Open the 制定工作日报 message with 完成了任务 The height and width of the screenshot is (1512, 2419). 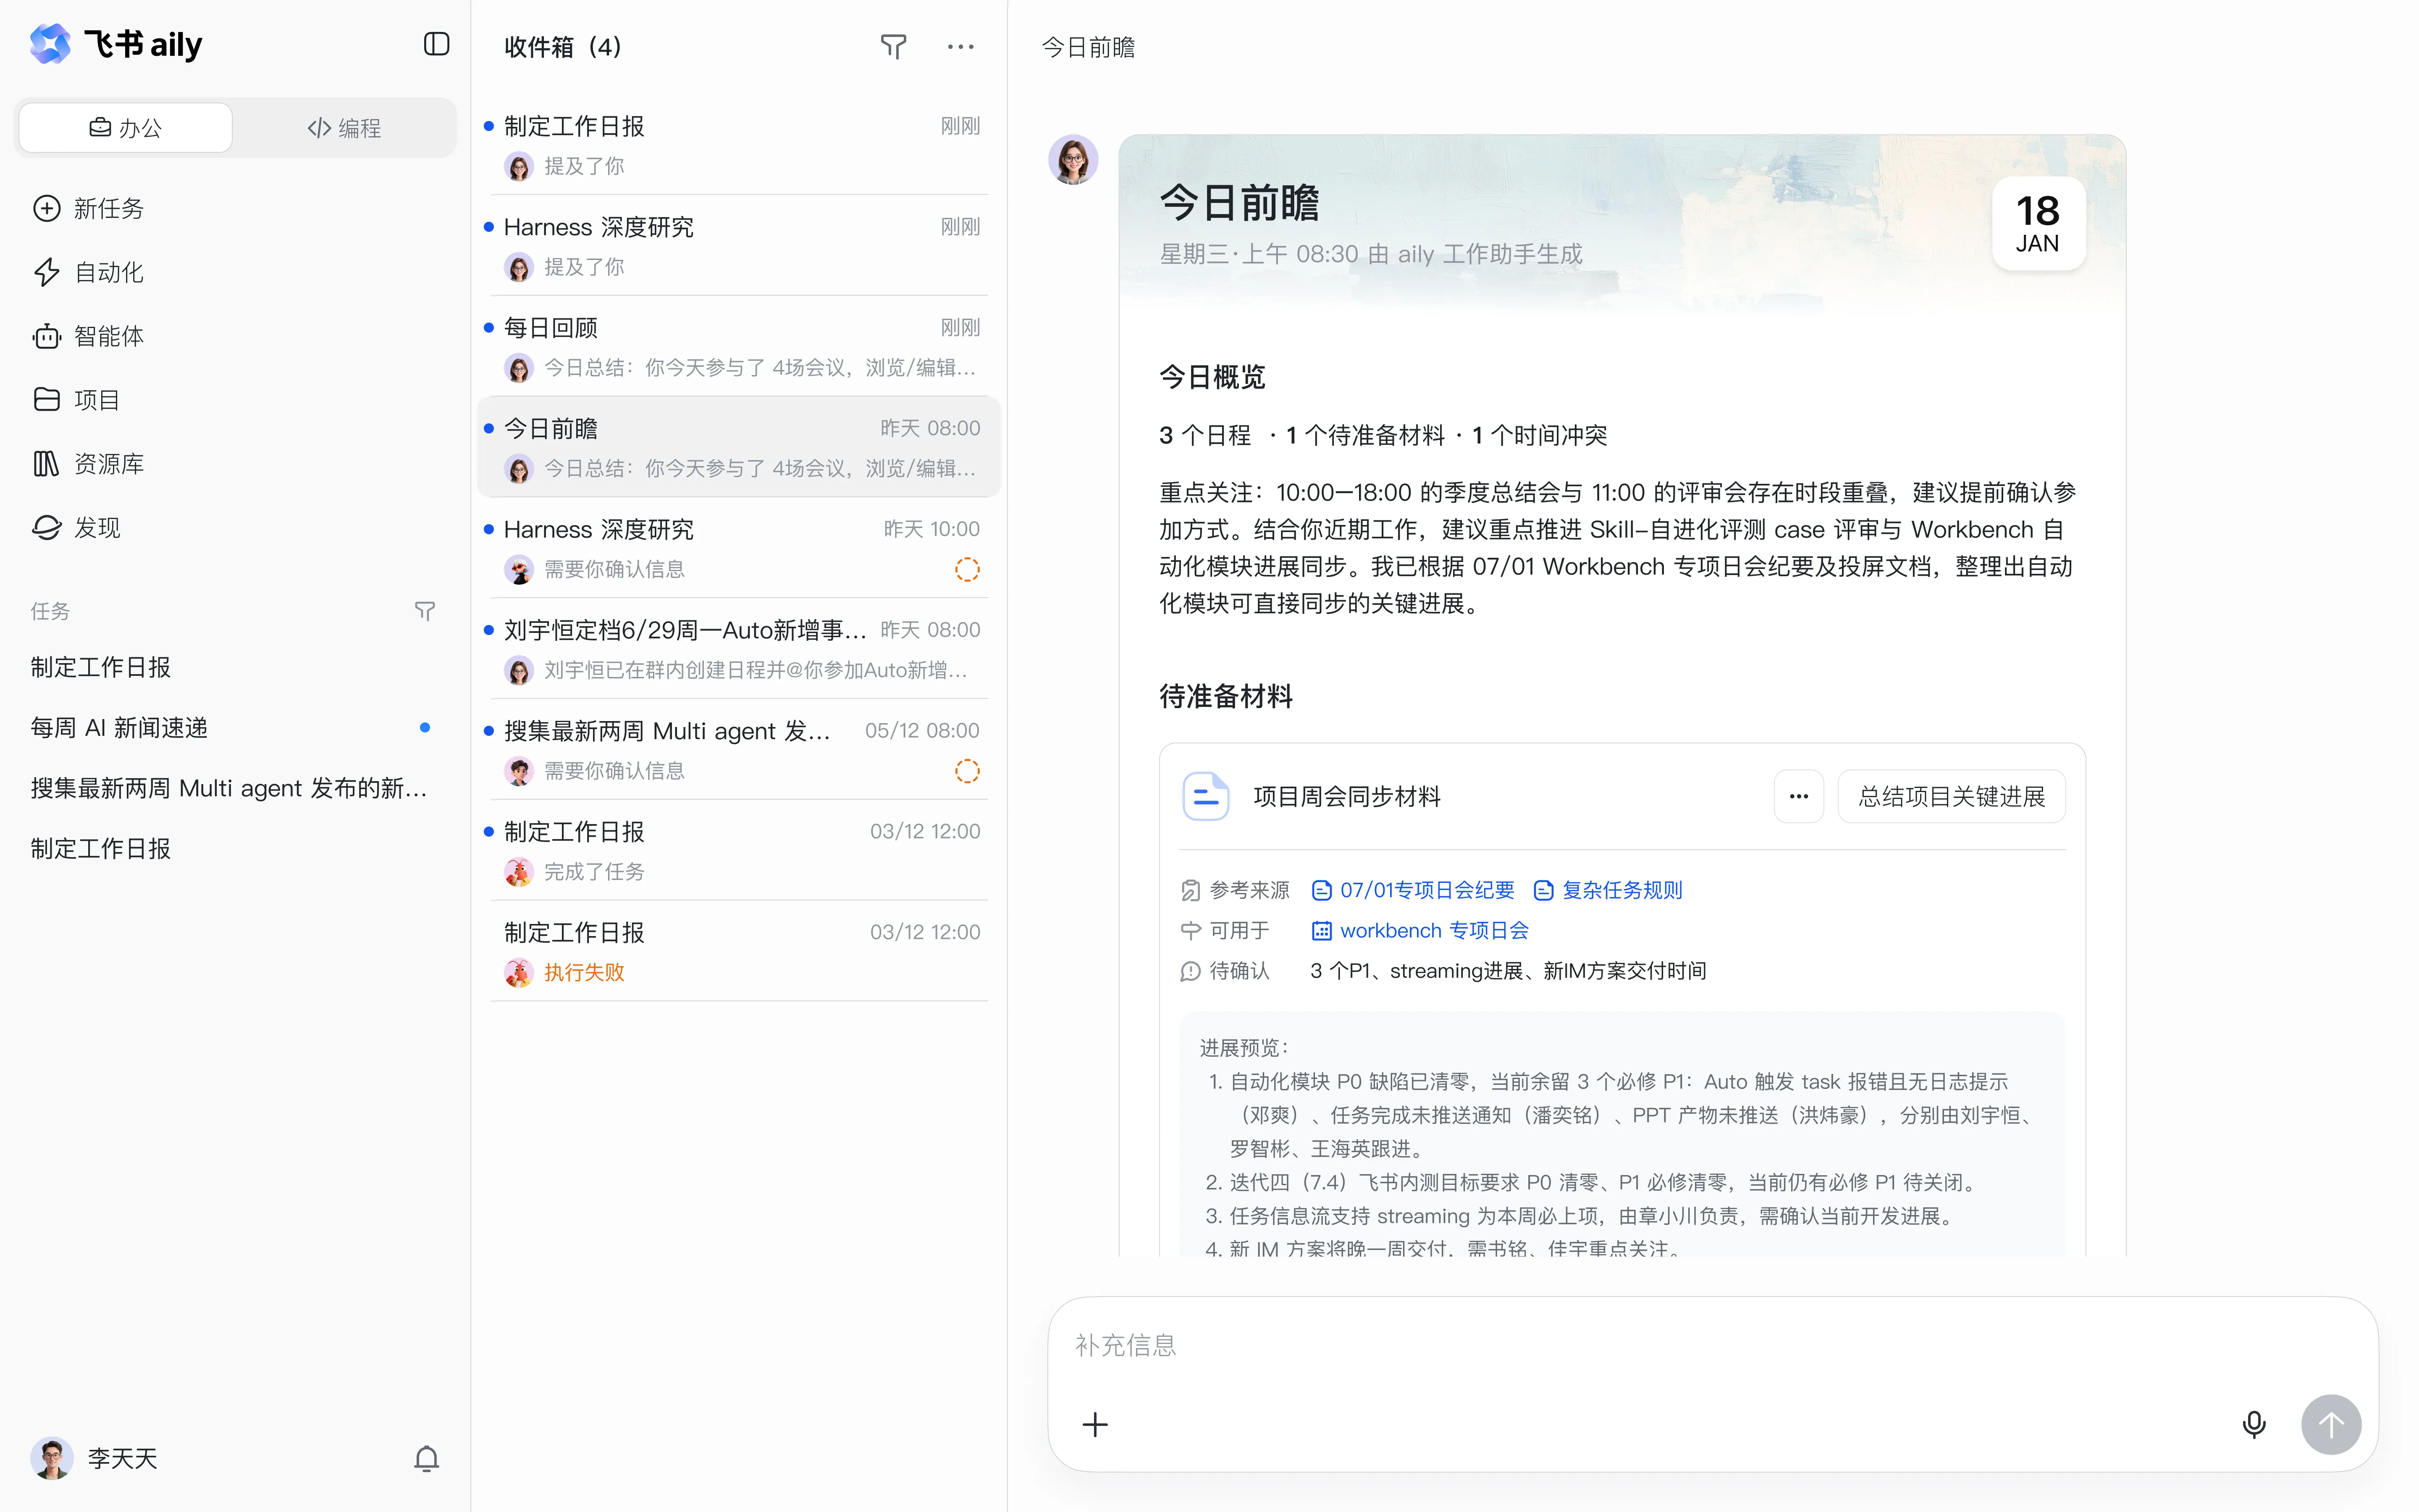(739, 851)
